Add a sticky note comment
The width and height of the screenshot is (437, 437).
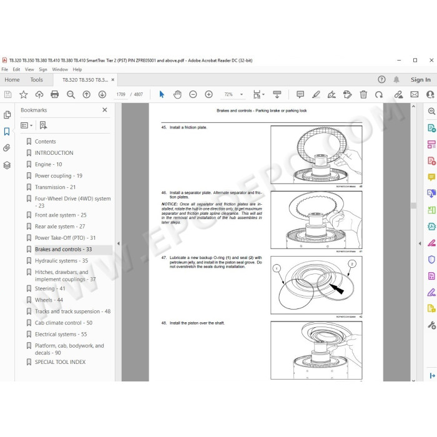click(x=300, y=94)
